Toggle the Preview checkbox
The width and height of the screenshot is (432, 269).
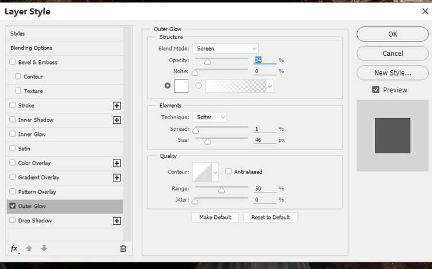click(376, 90)
